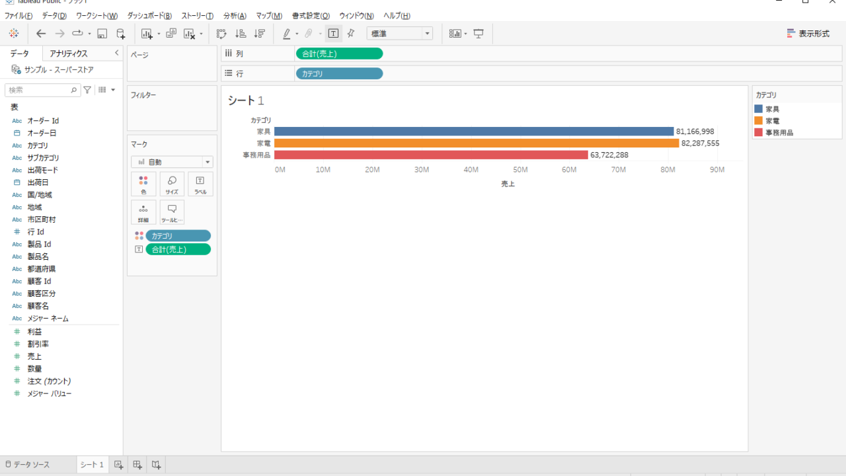Toggle the Show Mark Labels T button
Screen dimensions: 846x476
333,33
